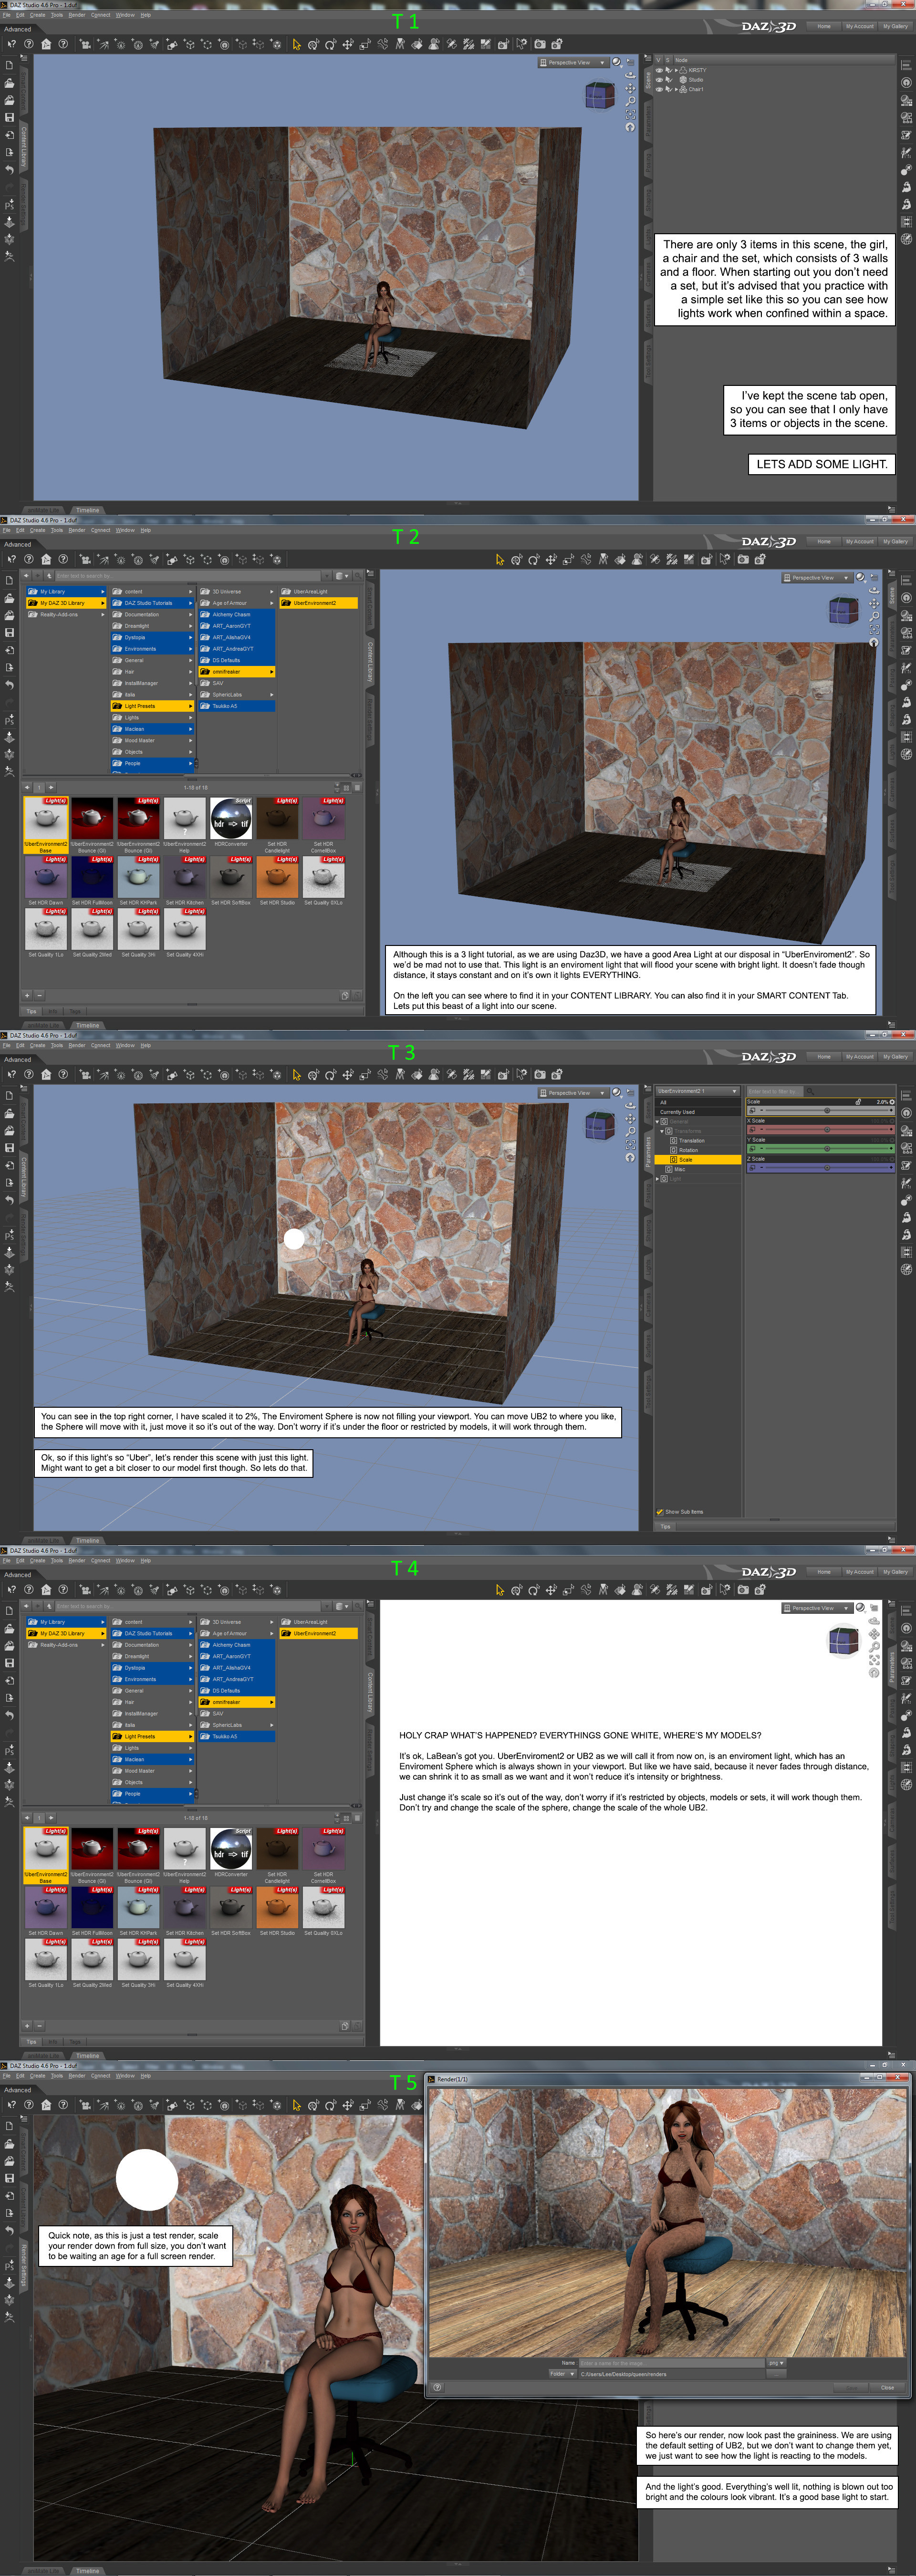
Task: Open the png format dropdown in T5 Render window
Action: point(776,2363)
